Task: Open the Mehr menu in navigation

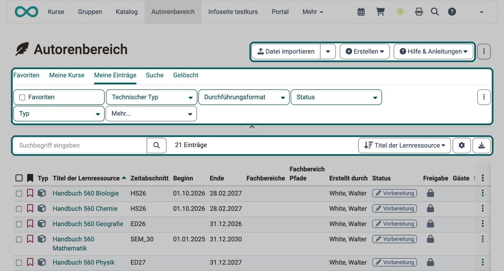Action: [312, 12]
